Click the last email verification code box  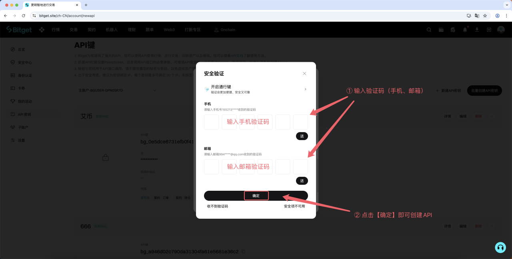coord(300,166)
